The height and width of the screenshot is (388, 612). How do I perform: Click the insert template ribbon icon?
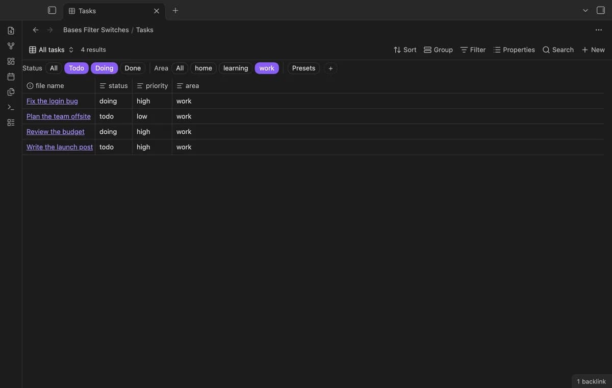click(x=11, y=92)
